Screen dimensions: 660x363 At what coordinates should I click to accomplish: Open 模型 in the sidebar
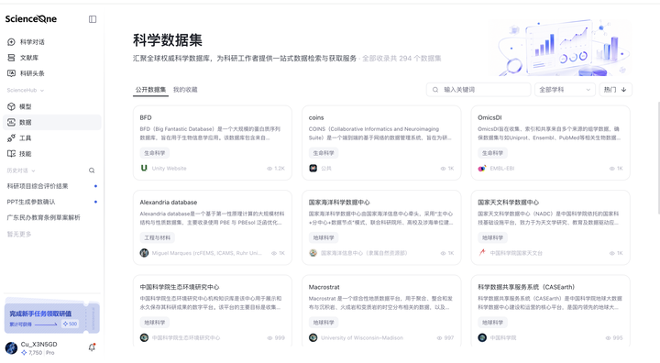(x=20, y=106)
